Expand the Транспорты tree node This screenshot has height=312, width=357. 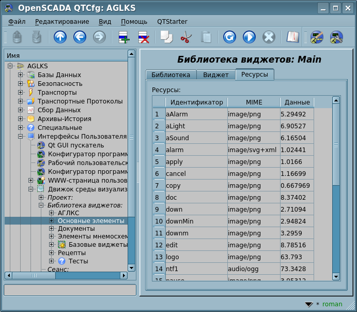click(x=21, y=93)
